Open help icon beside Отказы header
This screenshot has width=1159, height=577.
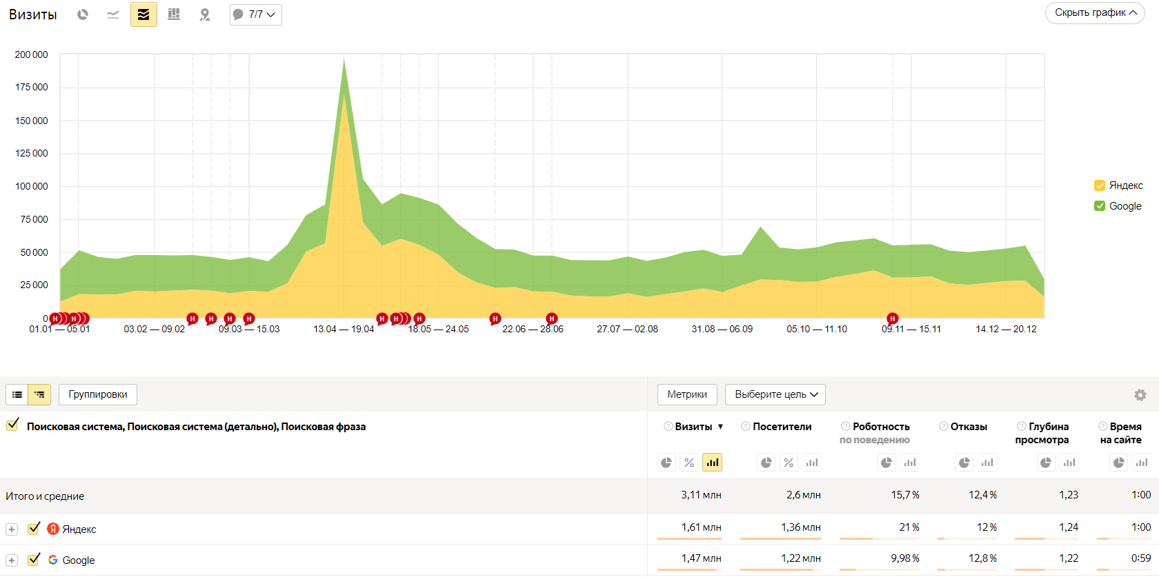click(944, 427)
